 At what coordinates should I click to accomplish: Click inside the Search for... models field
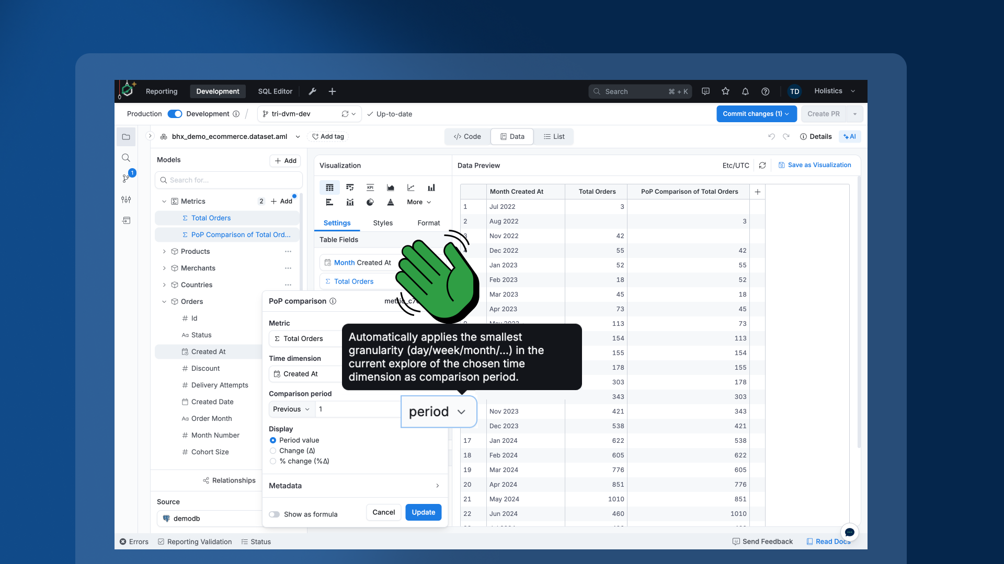pos(228,180)
